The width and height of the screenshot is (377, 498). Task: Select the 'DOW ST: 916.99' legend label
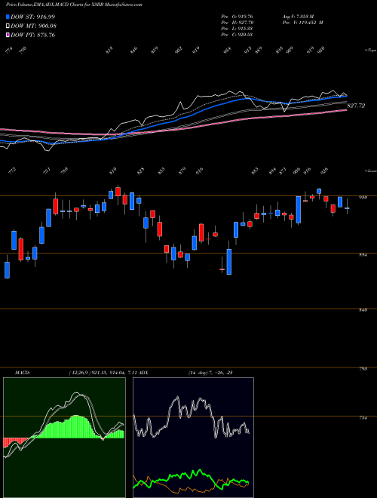pos(32,17)
